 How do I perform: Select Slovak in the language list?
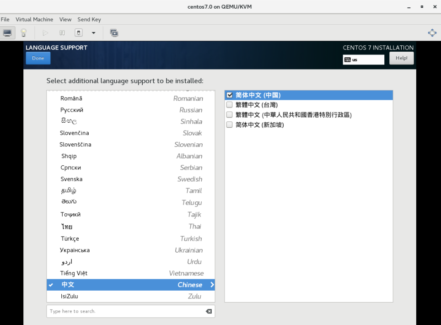click(x=131, y=133)
